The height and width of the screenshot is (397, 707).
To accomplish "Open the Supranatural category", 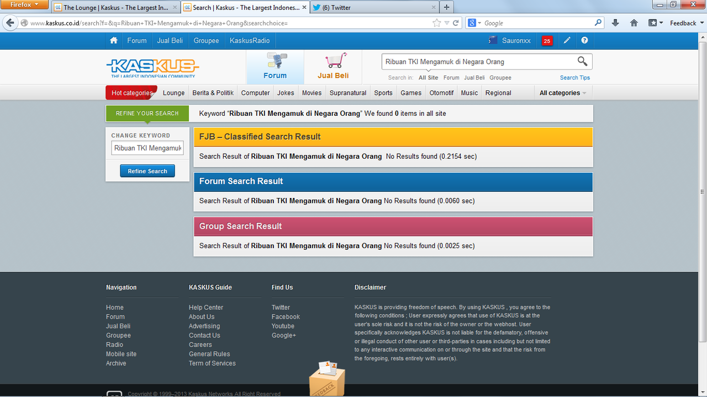I will pyautogui.click(x=348, y=93).
